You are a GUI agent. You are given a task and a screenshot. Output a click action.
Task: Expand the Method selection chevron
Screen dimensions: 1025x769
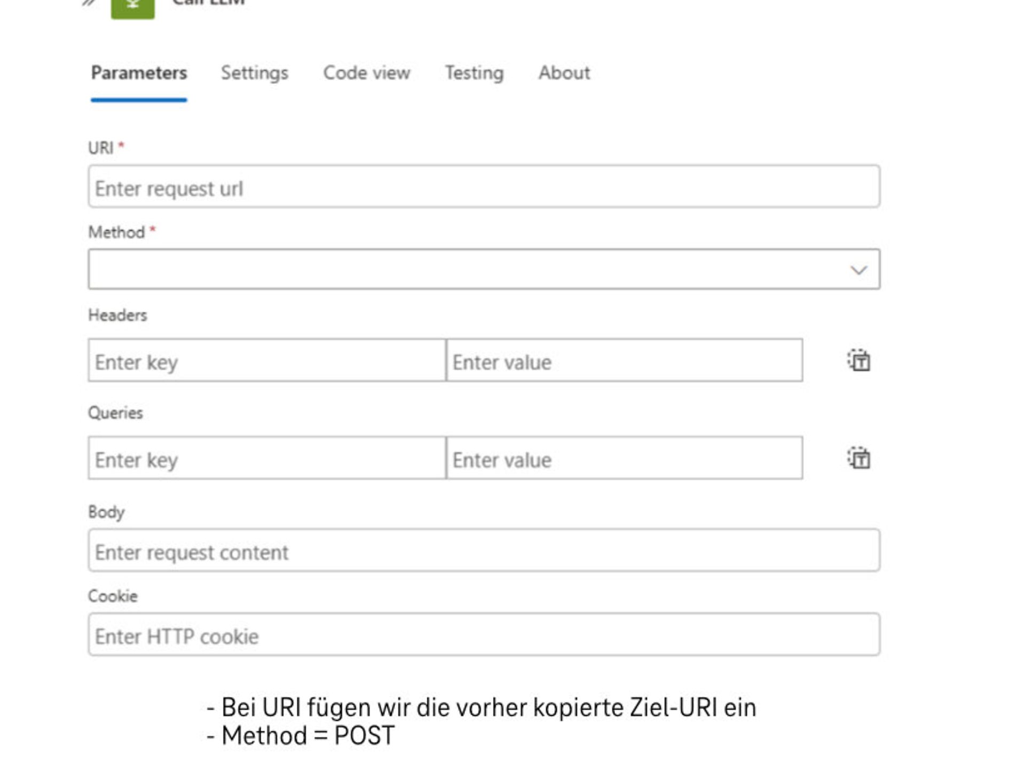click(x=859, y=269)
